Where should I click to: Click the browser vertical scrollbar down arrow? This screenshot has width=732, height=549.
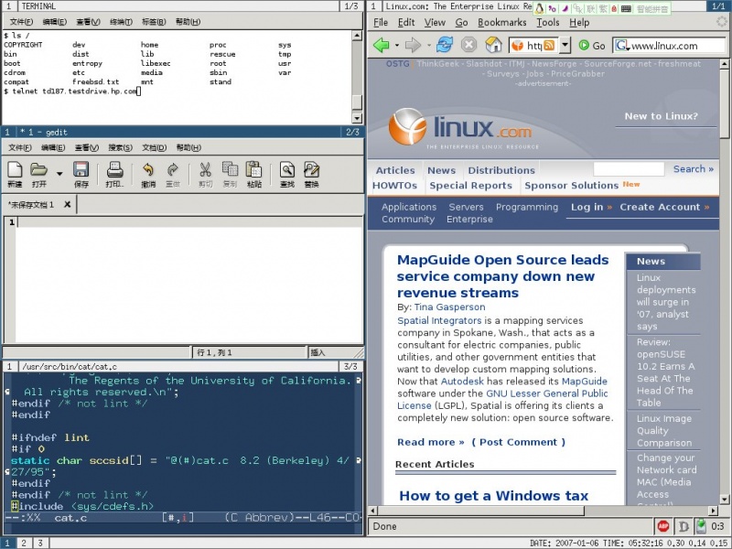pyautogui.click(x=725, y=499)
